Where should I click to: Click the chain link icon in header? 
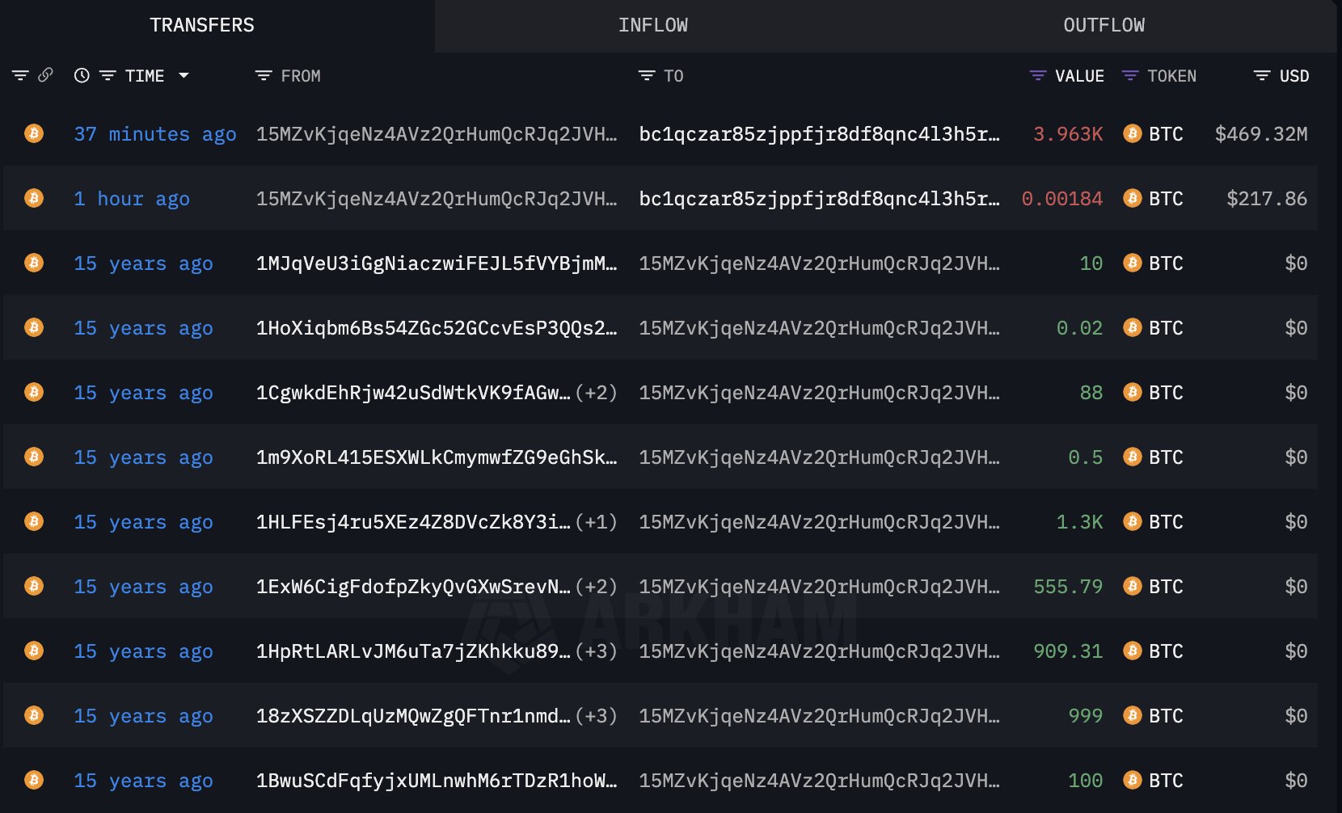pos(46,75)
